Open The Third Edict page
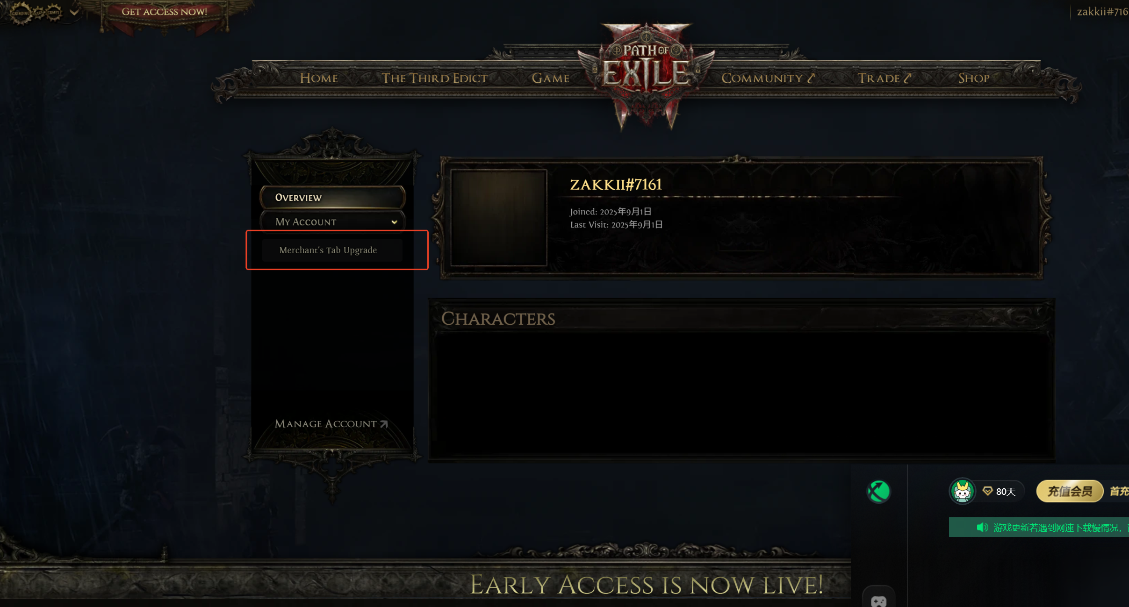Image resolution: width=1129 pixels, height=607 pixels. point(435,78)
